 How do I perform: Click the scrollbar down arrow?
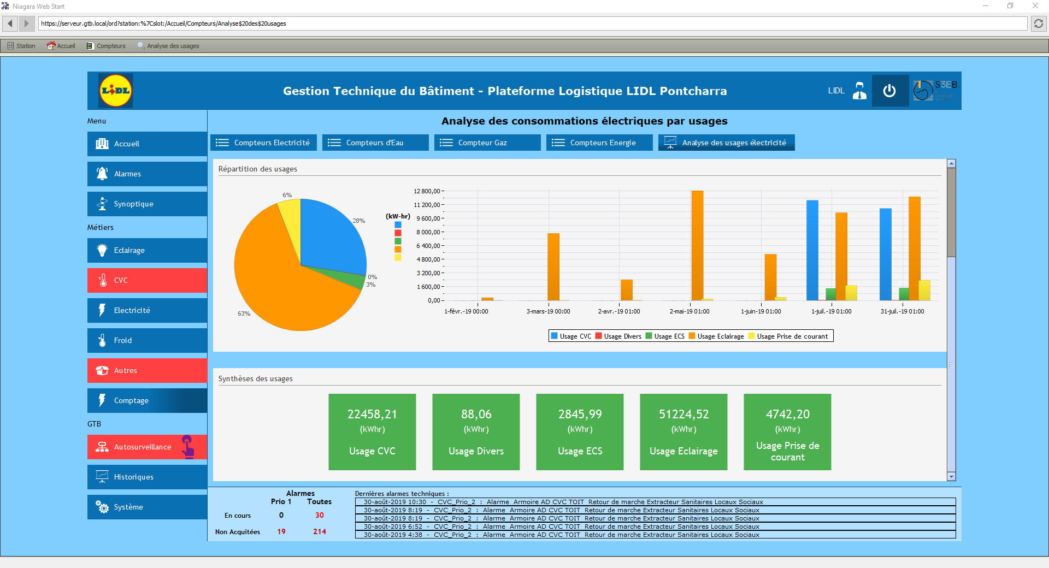click(951, 477)
